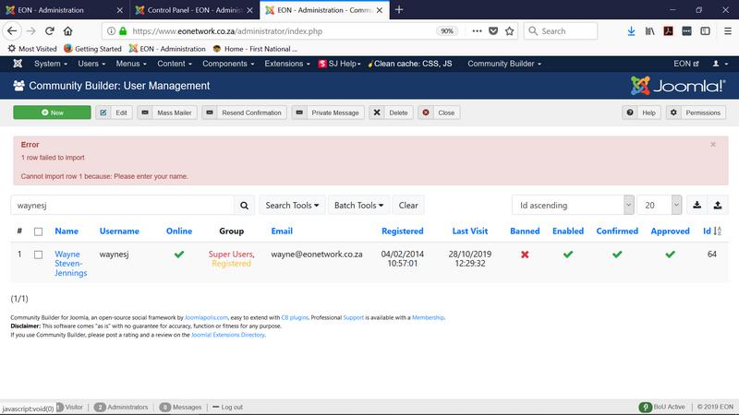This screenshot has height=415, width=739.
Task: Open the Users menu
Action: click(x=91, y=64)
